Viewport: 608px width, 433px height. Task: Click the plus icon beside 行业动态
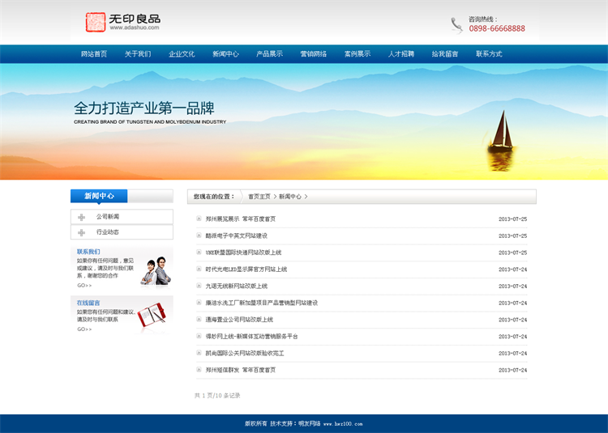click(x=81, y=232)
